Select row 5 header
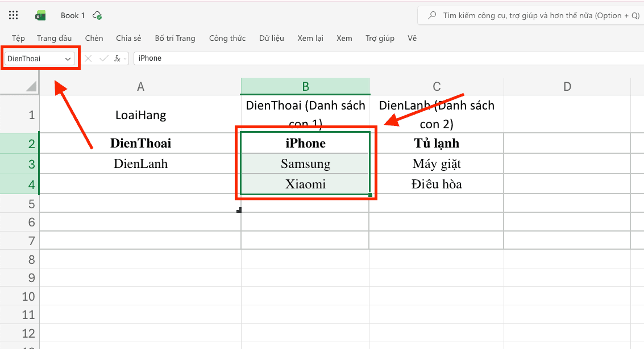The height and width of the screenshot is (349, 644). click(19, 203)
